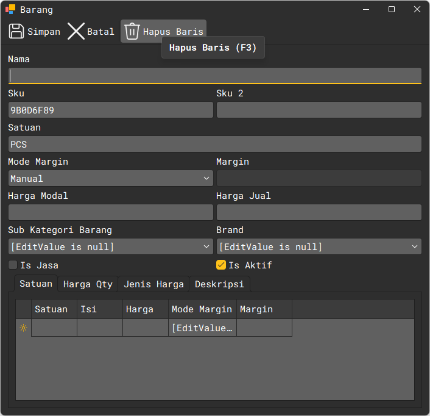The image size is (430, 416).
Task: Click the Batal X cancel icon
Action: (x=76, y=31)
